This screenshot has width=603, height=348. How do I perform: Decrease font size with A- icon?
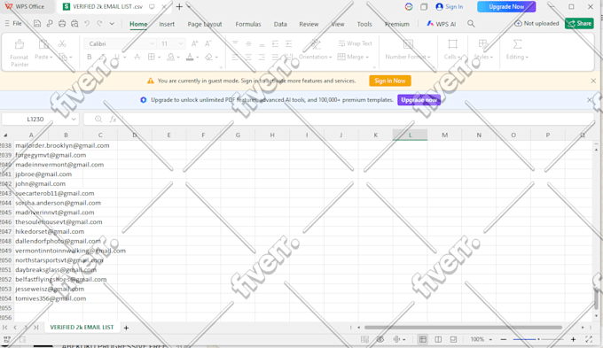(x=208, y=43)
